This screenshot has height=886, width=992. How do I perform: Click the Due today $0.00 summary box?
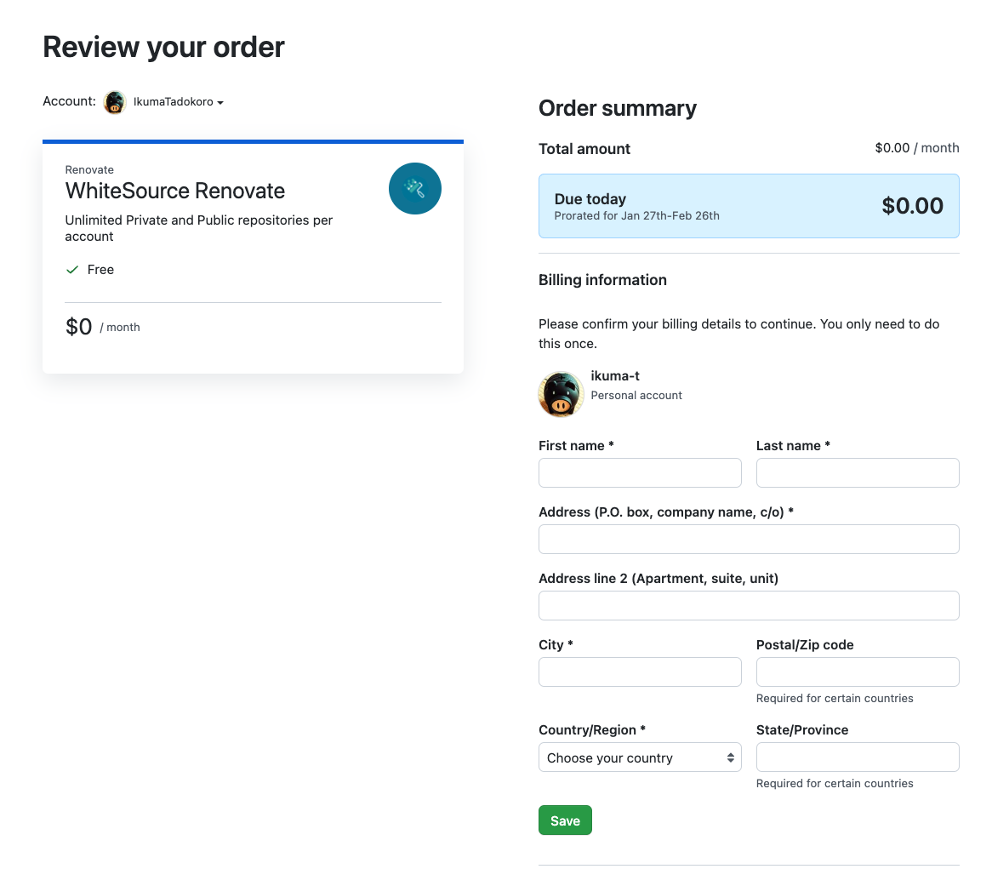tap(749, 206)
